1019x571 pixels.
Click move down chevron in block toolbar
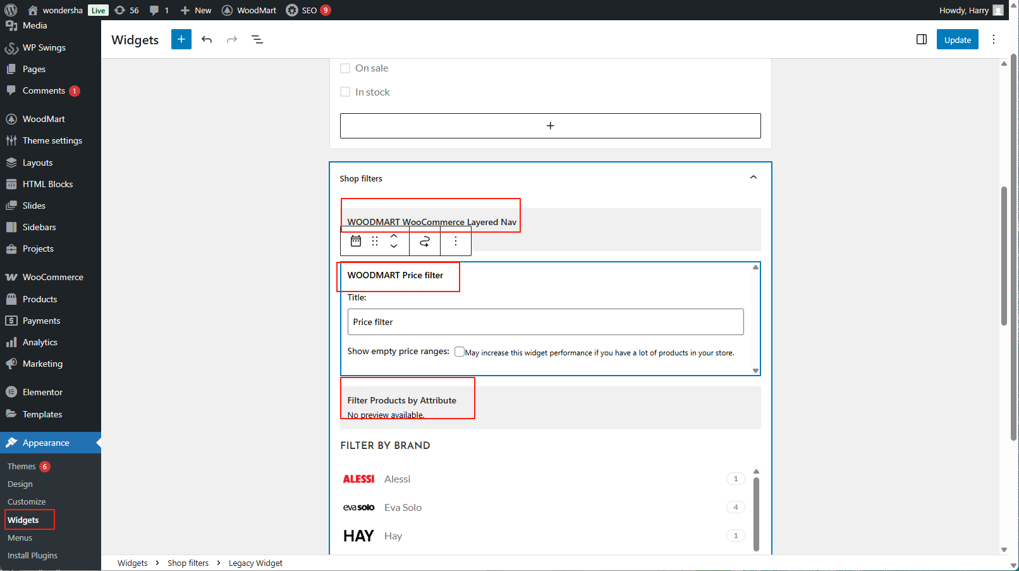point(394,246)
